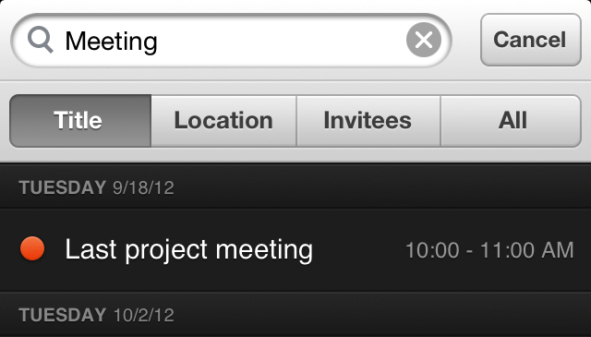Click inside the search field containing Meeting
Screen dimensions: 591x337
click(x=232, y=41)
